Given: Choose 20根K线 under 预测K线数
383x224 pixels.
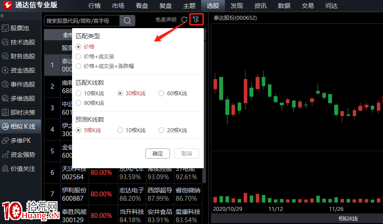Looking at the screenshot, I should click(173, 130).
